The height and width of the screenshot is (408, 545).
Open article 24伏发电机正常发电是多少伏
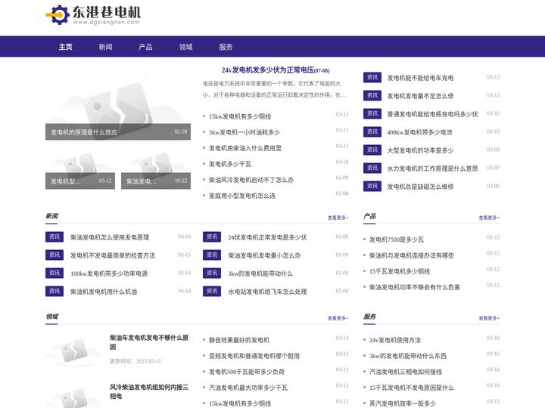pyautogui.click(x=267, y=238)
